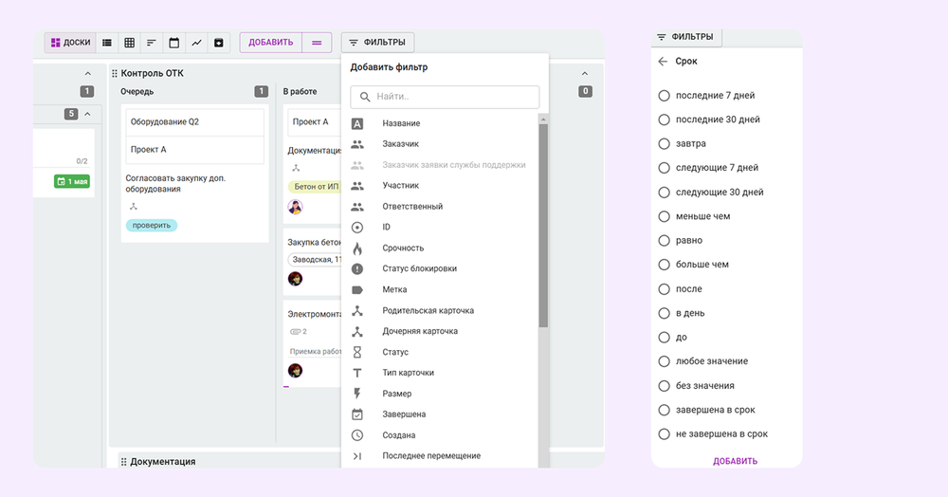Image resolution: width=948 pixels, height=497 pixels.
Task: Choose the Срочность filter option
Action: 403,248
